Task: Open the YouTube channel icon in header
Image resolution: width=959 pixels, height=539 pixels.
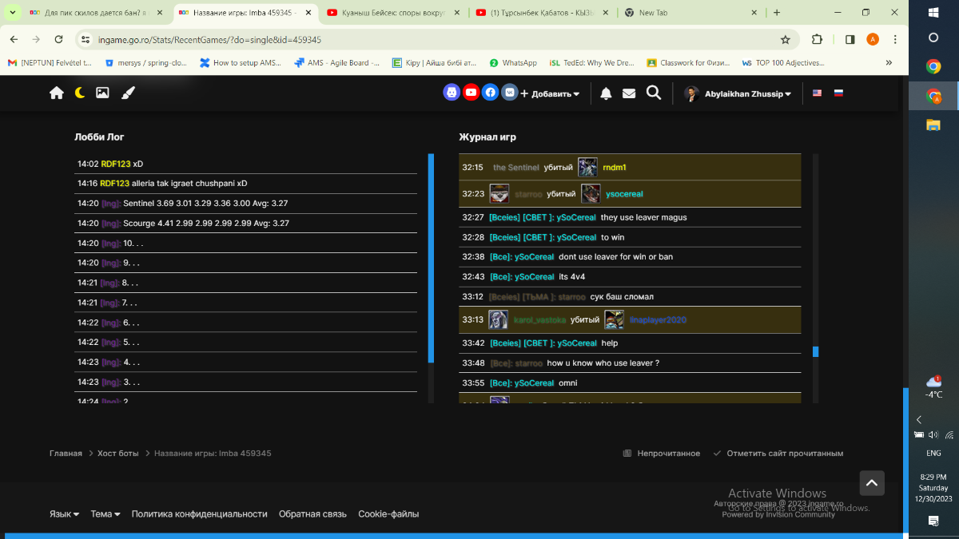Action: (471, 93)
